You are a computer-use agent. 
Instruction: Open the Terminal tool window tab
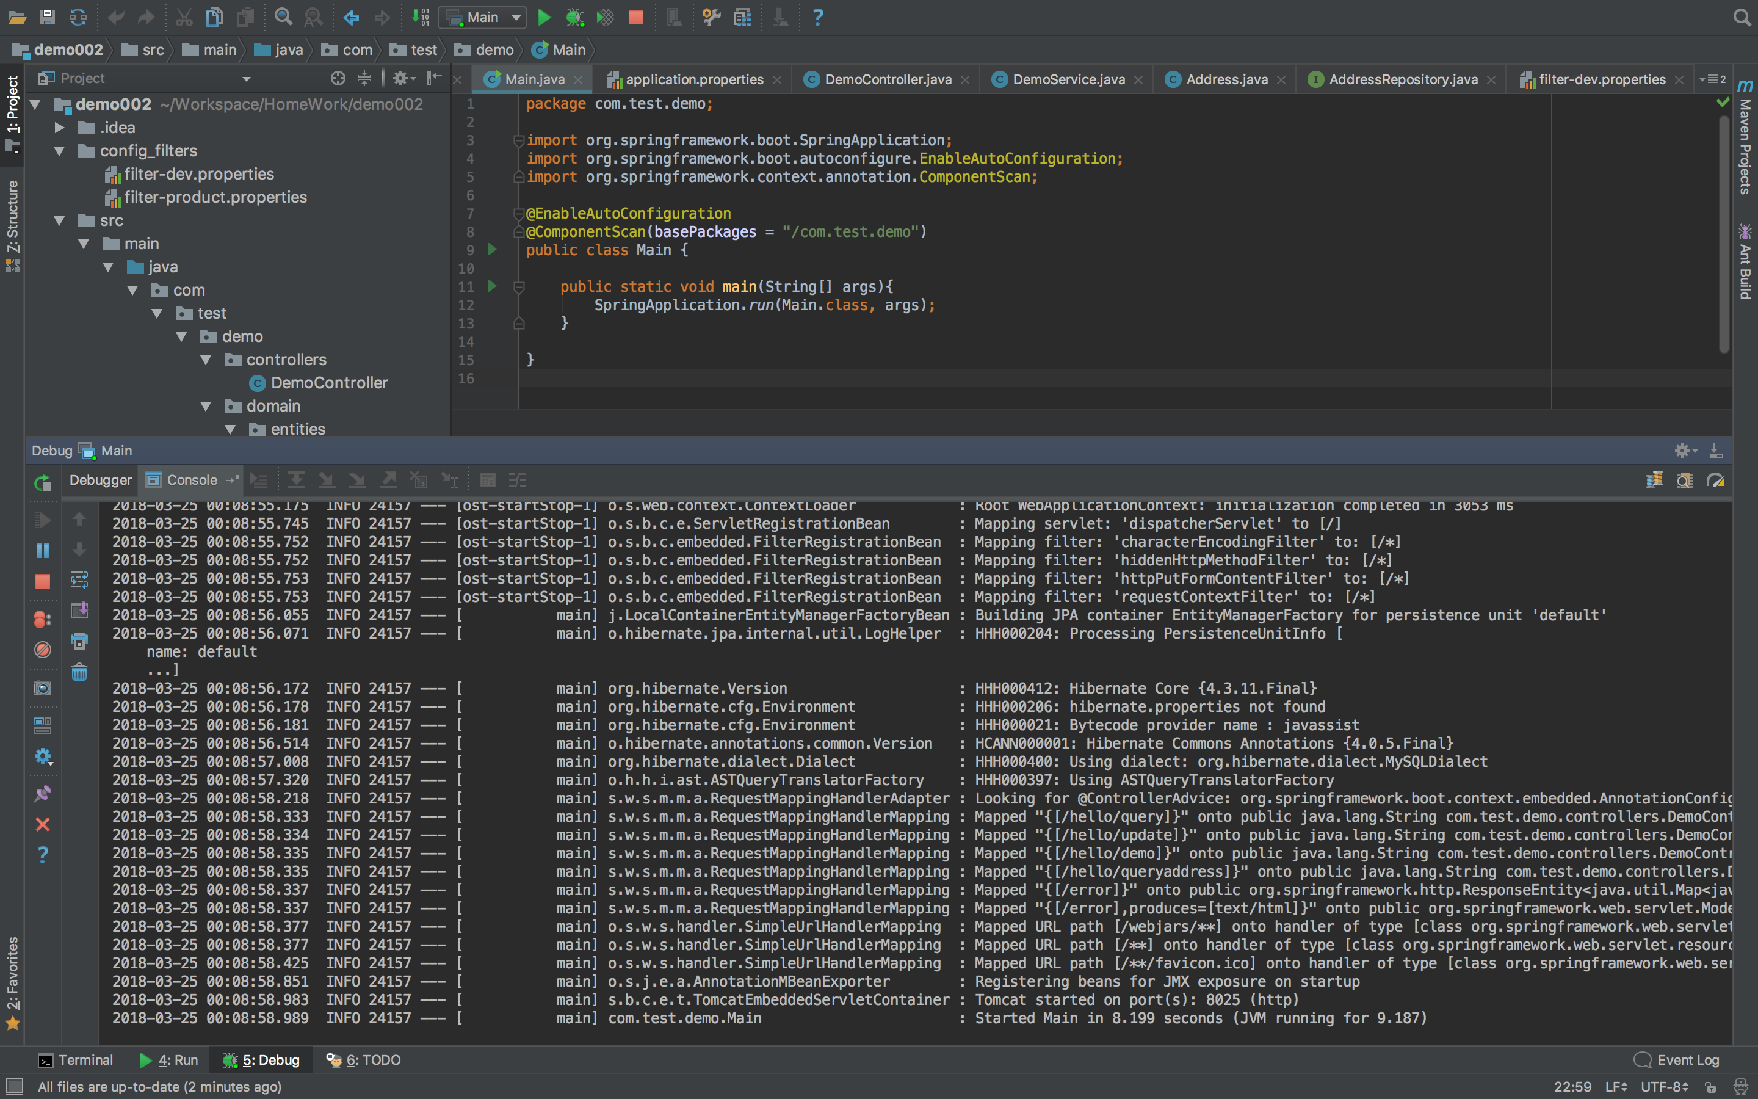[76, 1060]
